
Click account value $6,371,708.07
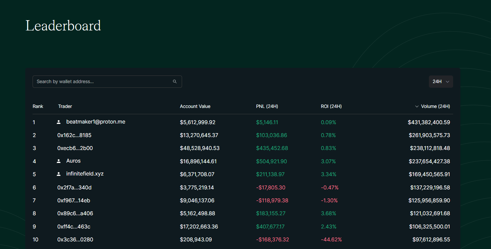197,174
